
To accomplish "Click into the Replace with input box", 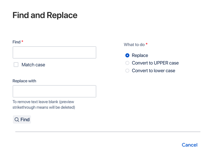I will point(54,91).
